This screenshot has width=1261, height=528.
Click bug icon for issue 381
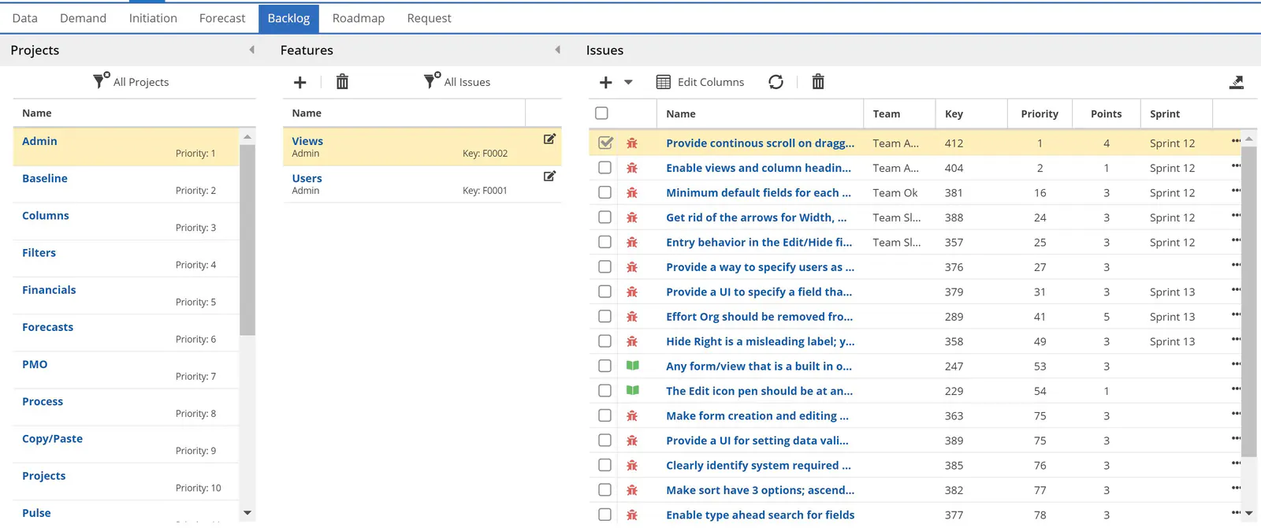click(x=632, y=193)
